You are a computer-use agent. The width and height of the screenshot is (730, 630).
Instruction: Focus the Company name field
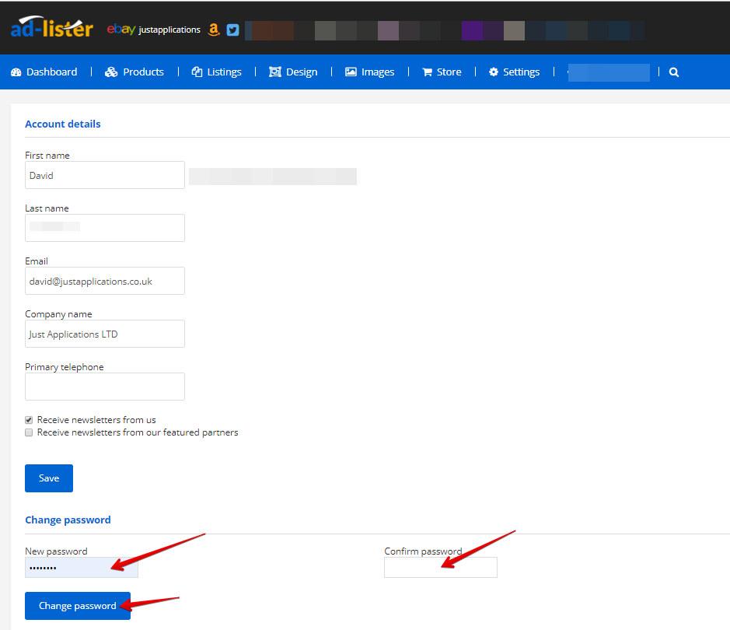click(105, 334)
